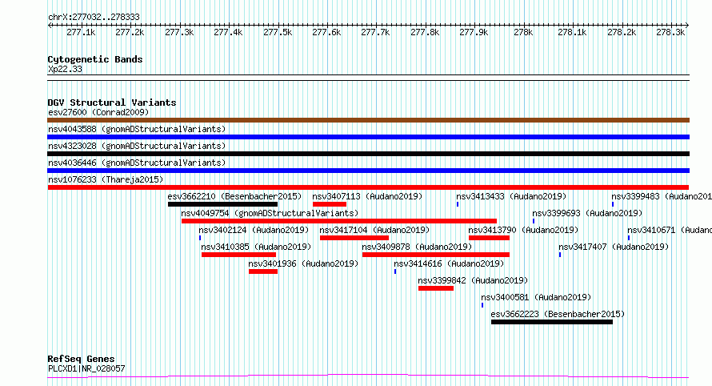Open nsv3399693 (Audano2019) label
This screenshot has width=712, height=386.
(x=587, y=213)
